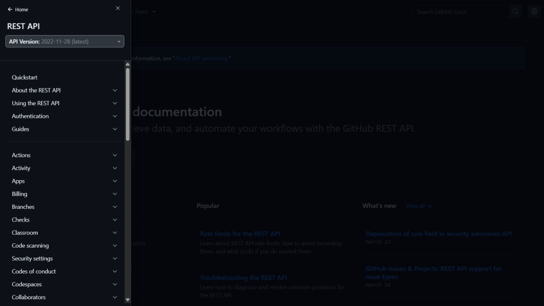Click the Search GitHub Docs field

pyautogui.click(x=461, y=12)
